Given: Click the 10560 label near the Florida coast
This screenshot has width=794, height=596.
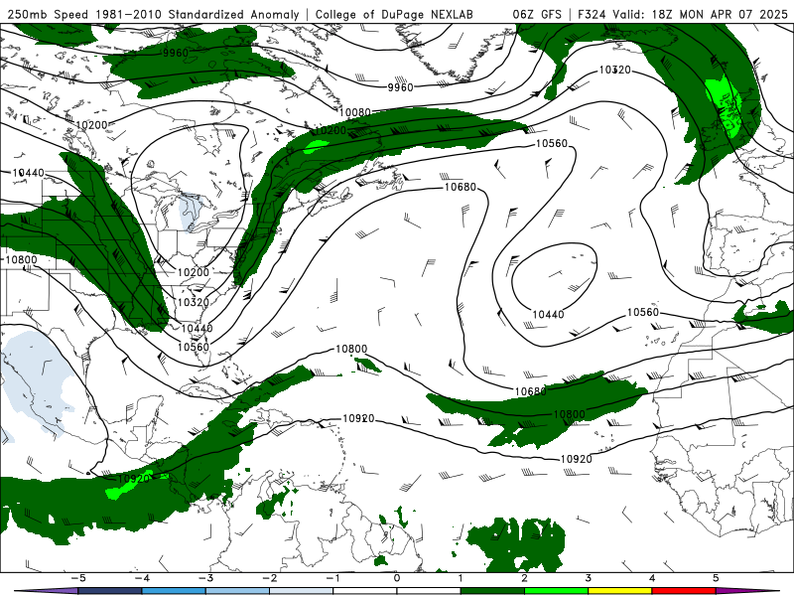Looking at the screenshot, I should pyautogui.click(x=194, y=347).
